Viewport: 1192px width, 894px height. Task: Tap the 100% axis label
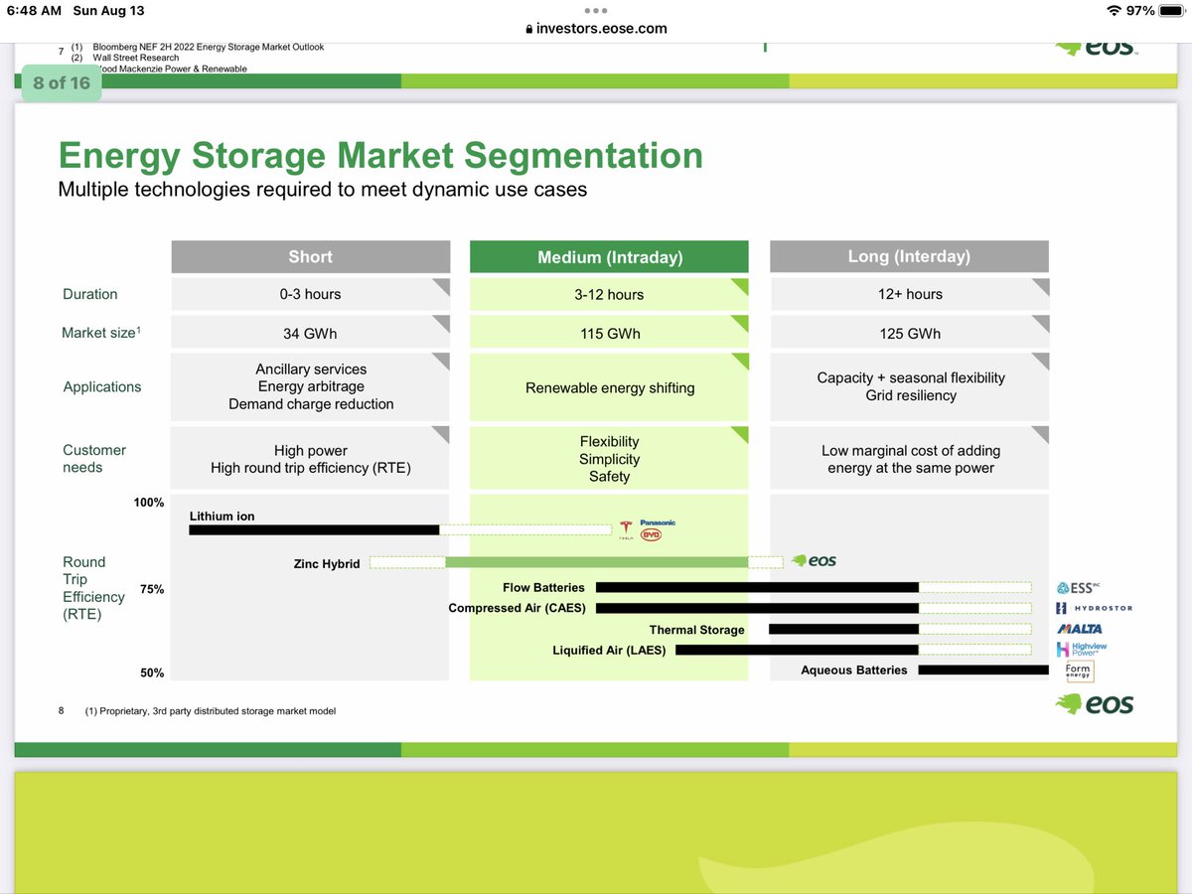(149, 503)
